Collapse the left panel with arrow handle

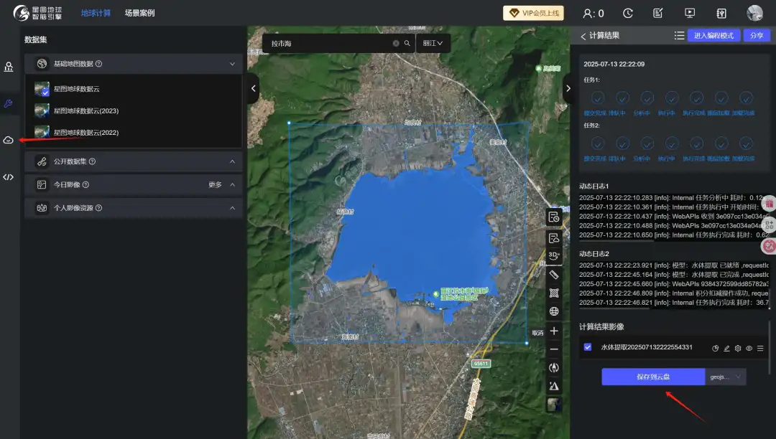253,88
